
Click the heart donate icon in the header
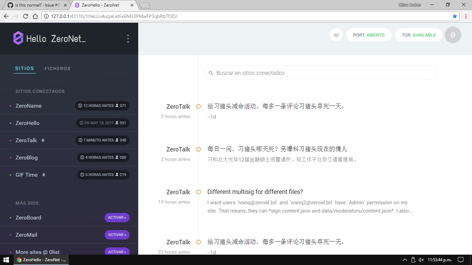336,35
